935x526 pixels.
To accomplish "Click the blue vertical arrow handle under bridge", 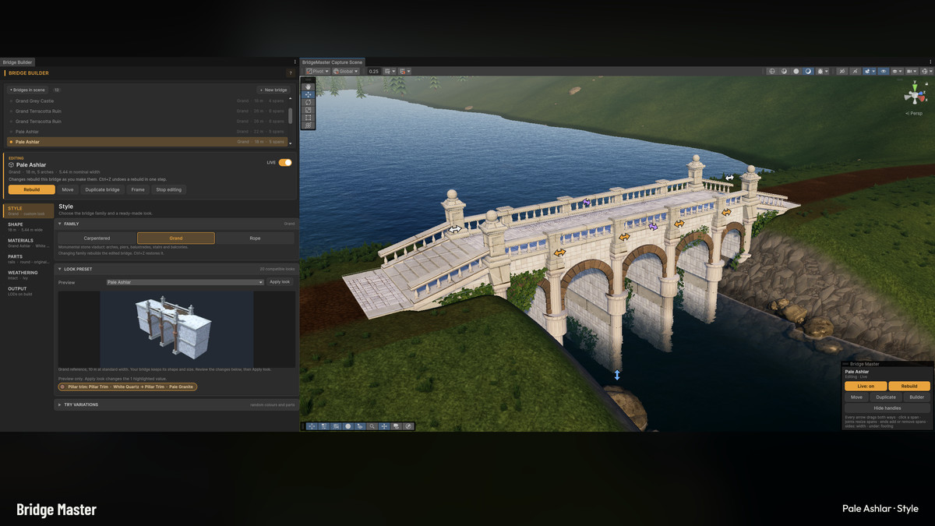I will (x=617, y=375).
